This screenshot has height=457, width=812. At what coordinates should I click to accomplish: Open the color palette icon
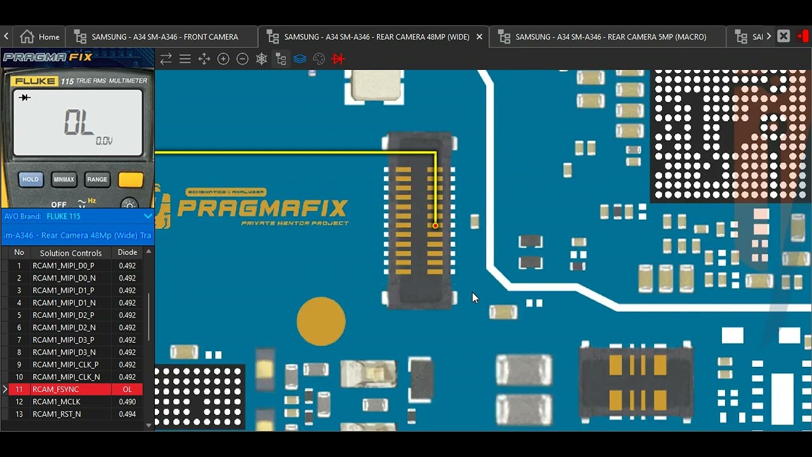(319, 59)
